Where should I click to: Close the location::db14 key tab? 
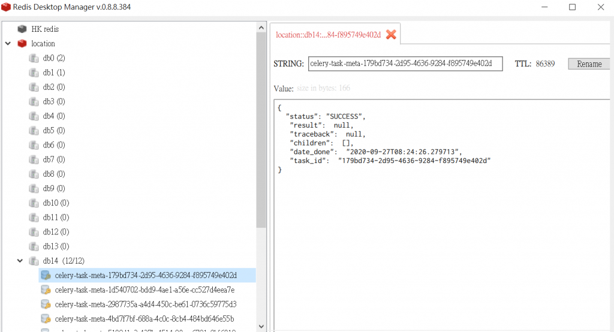click(x=391, y=34)
